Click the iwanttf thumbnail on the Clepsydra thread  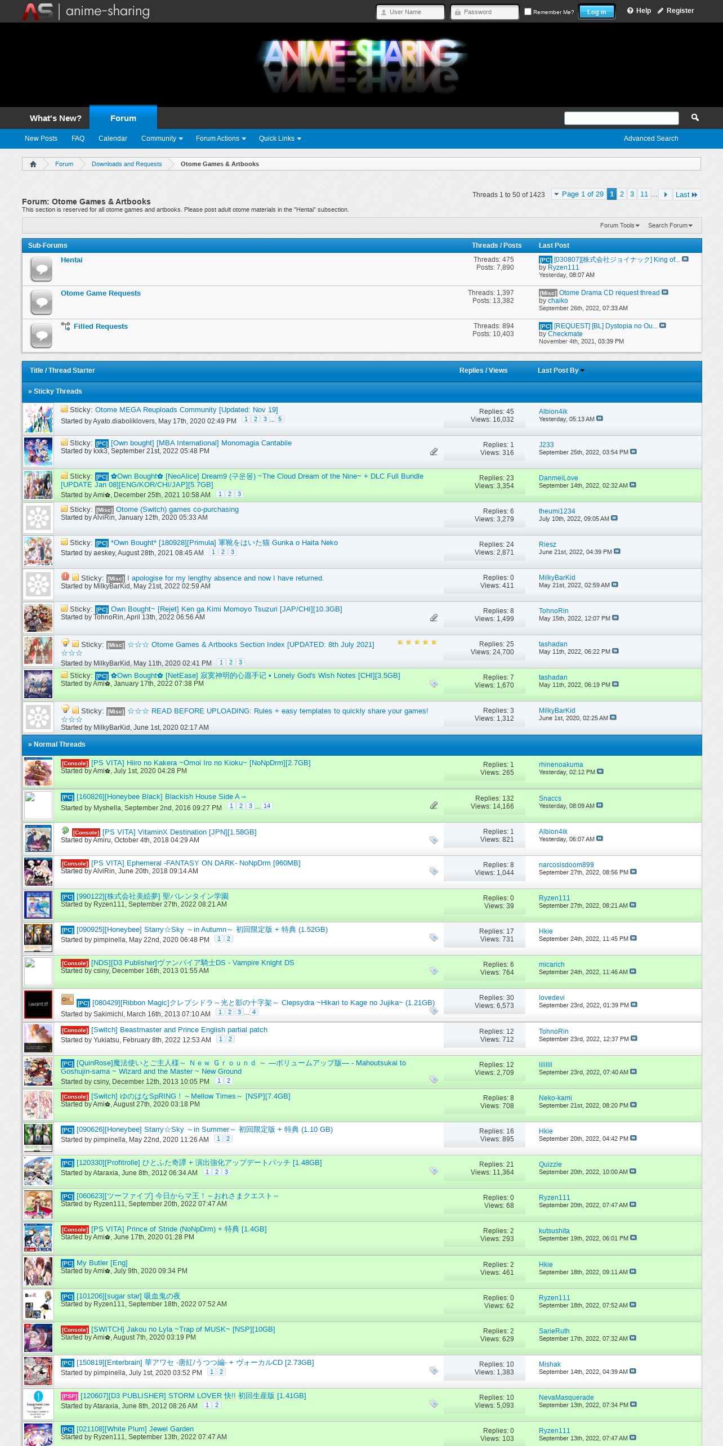[38, 1005]
